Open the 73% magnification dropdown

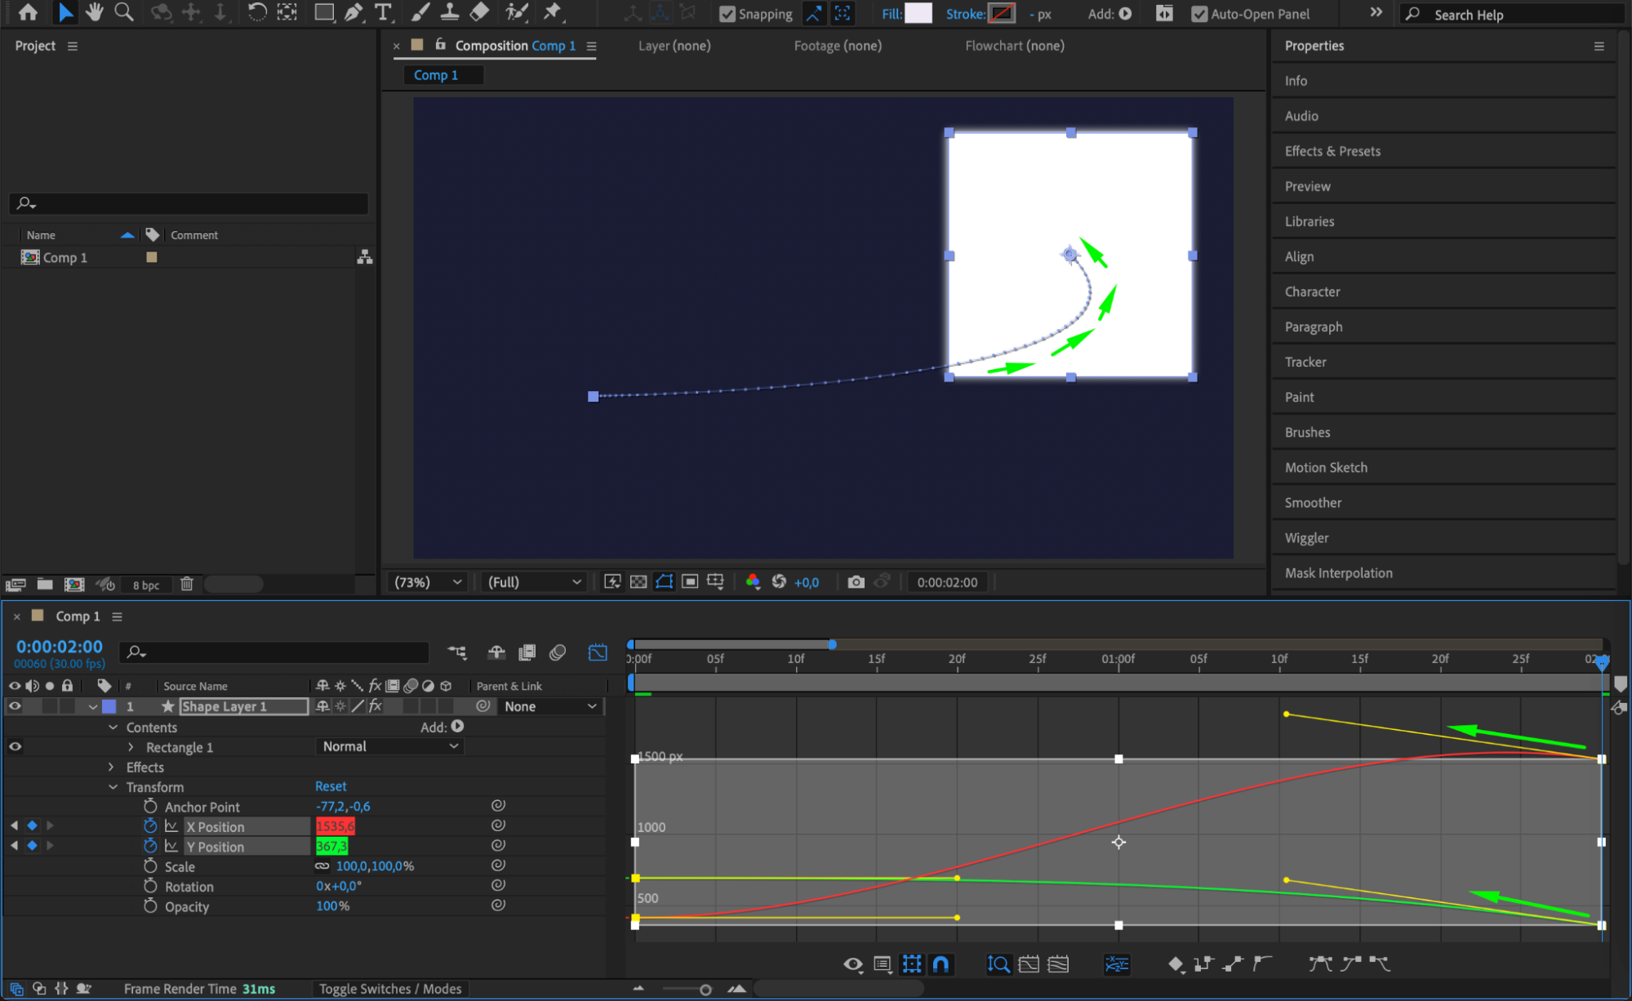428,582
